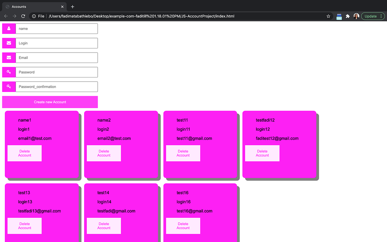Click the user icon beside the name field
This screenshot has width=387, height=242.
[x=9, y=28]
